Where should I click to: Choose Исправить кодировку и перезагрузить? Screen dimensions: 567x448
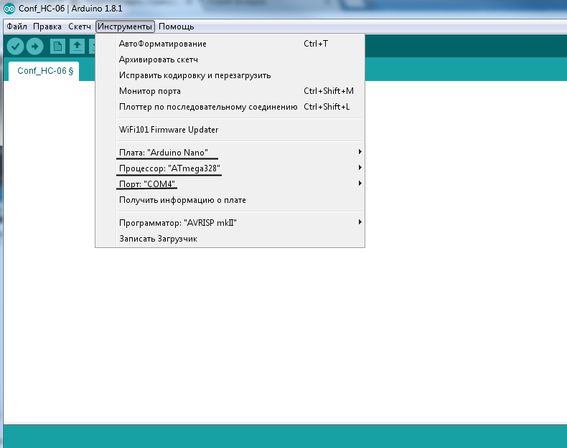point(230,75)
